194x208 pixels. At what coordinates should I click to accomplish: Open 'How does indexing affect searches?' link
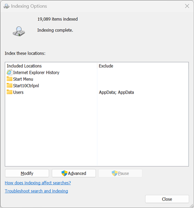38,183
